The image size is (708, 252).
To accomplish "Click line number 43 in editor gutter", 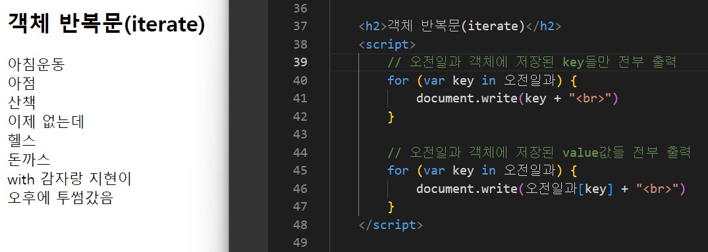I will tap(300, 134).
